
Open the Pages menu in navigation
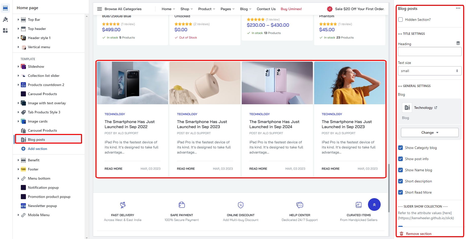click(227, 9)
